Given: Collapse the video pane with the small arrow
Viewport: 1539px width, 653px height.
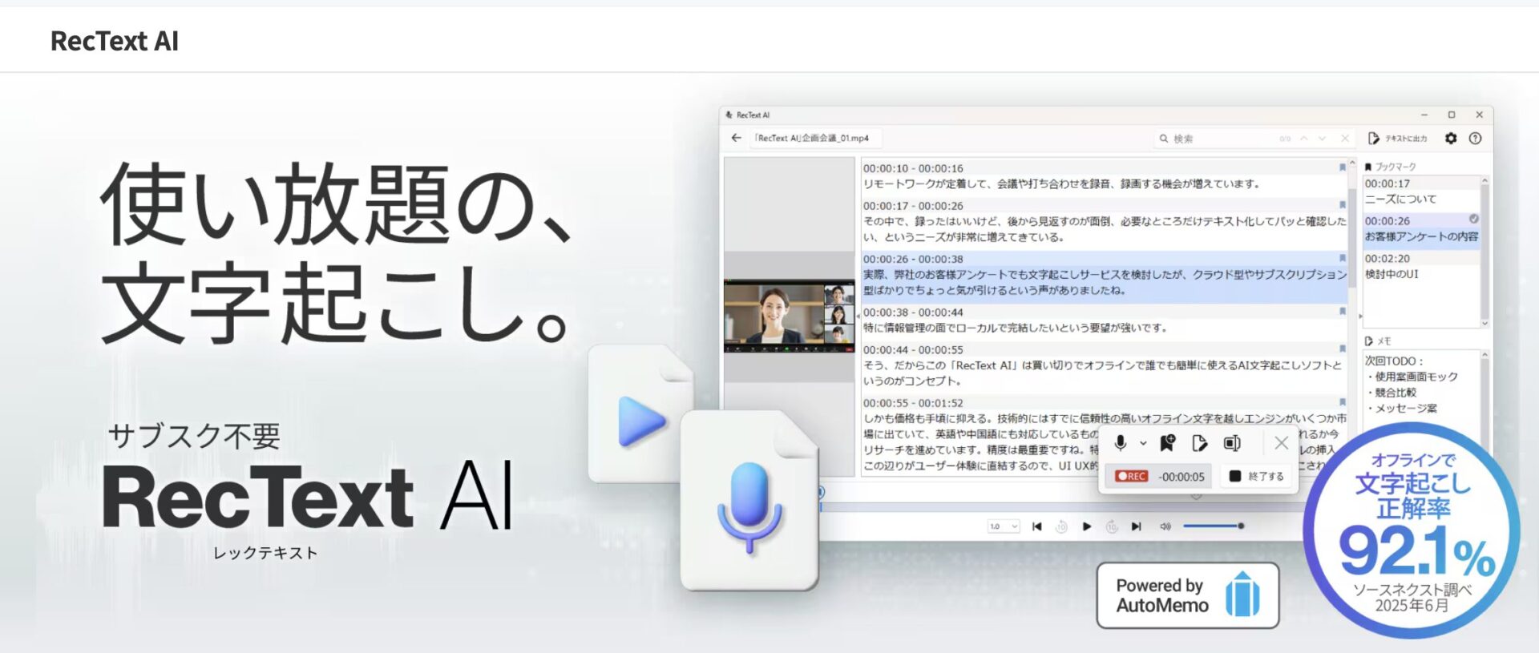Looking at the screenshot, I should [x=858, y=316].
